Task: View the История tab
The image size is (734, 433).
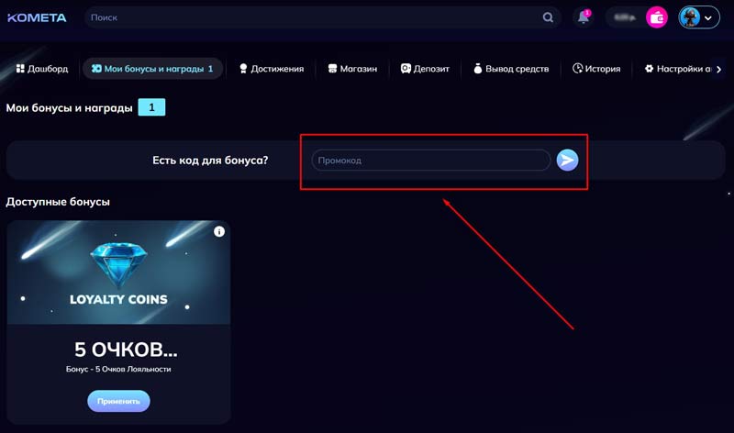Action: click(x=596, y=69)
